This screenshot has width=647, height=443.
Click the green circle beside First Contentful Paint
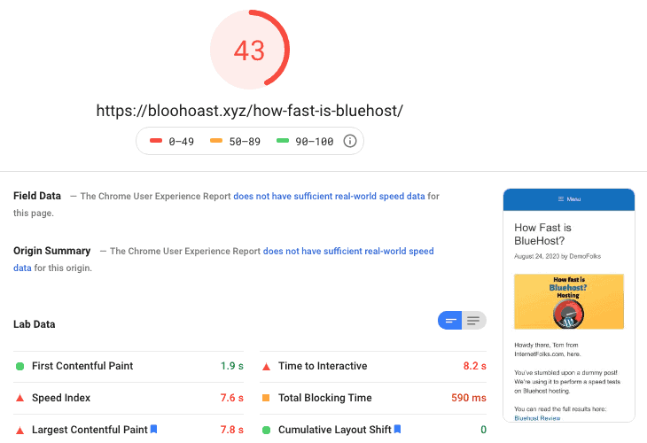click(19, 366)
